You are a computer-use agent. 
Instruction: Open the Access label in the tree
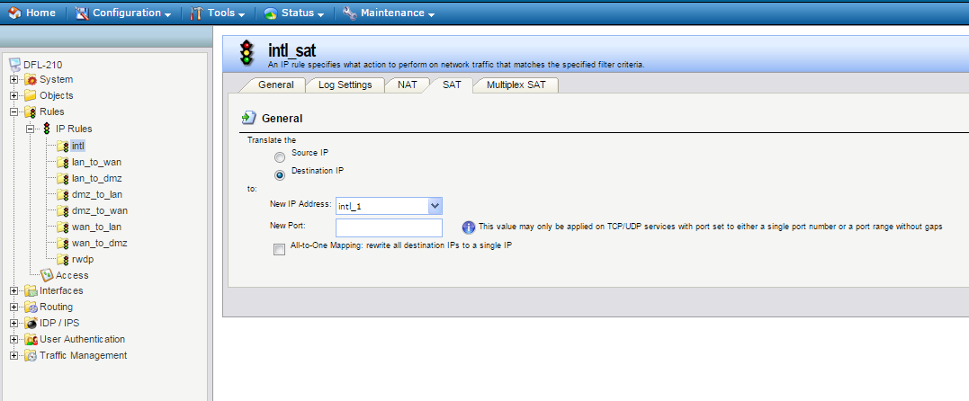tap(72, 275)
